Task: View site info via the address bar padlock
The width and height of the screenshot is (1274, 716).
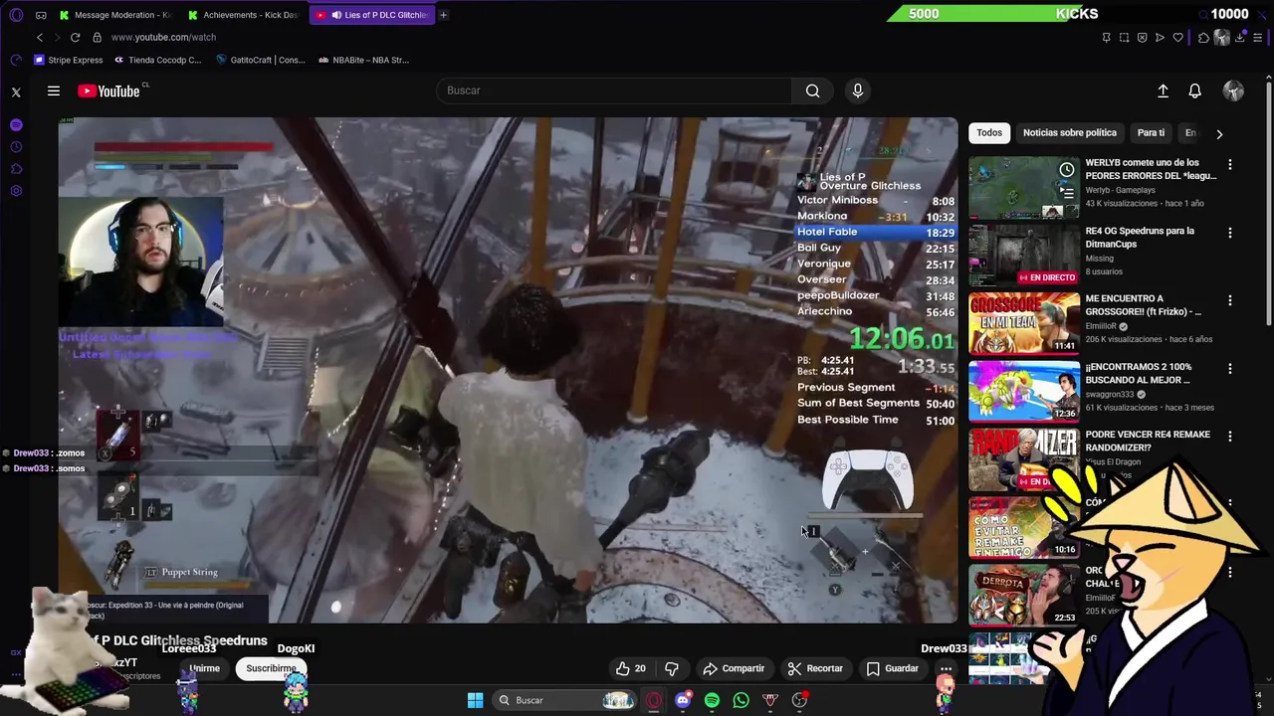Action: tap(97, 37)
